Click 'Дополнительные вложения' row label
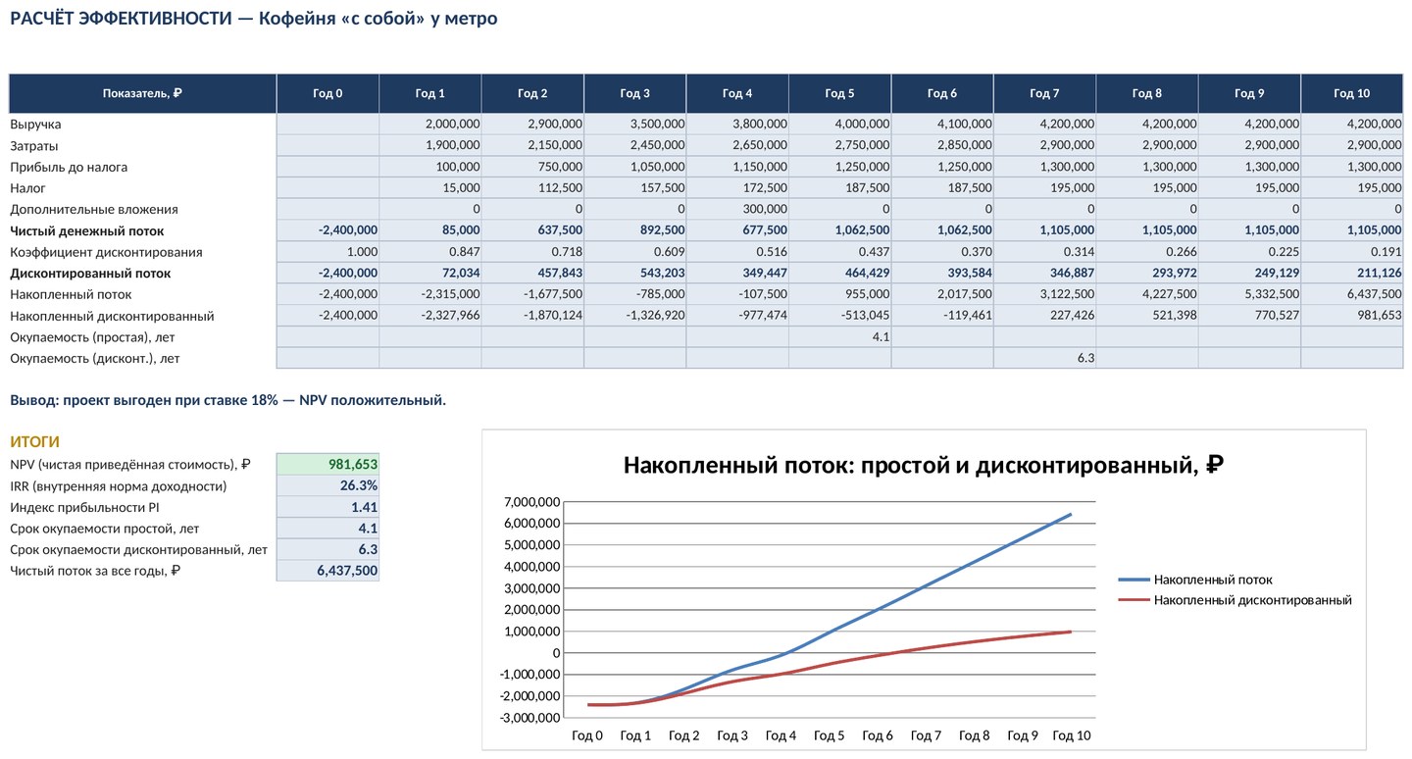The height and width of the screenshot is (759, 1412). [94, 209]
